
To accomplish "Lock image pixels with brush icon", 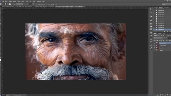I will coord(159,41).
